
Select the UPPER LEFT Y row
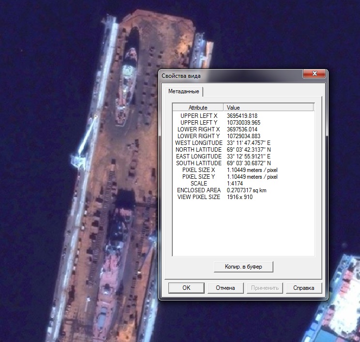coord(199,123)
